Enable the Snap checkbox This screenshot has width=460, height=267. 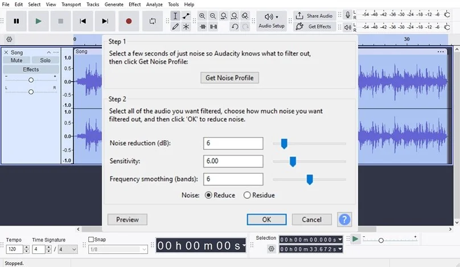[92, 239]
